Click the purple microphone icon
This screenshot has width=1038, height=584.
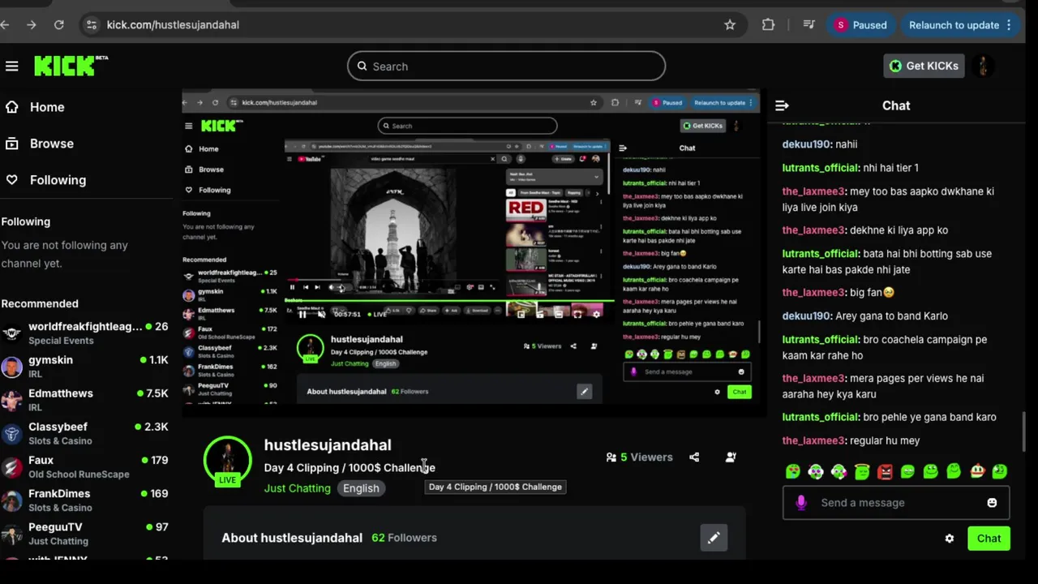pyautogui.click(x=801, y=503)
